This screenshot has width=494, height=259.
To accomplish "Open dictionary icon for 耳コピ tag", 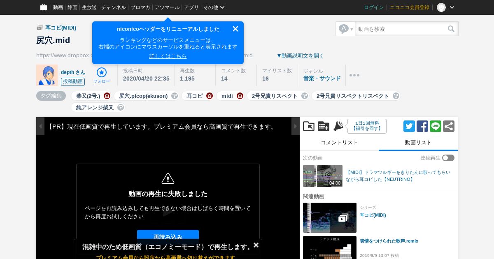I will [210, 96].
